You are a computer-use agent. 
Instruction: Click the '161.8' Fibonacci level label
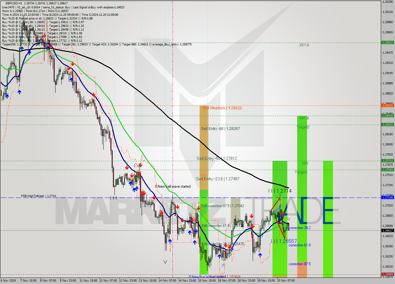(x=304, y=118)
